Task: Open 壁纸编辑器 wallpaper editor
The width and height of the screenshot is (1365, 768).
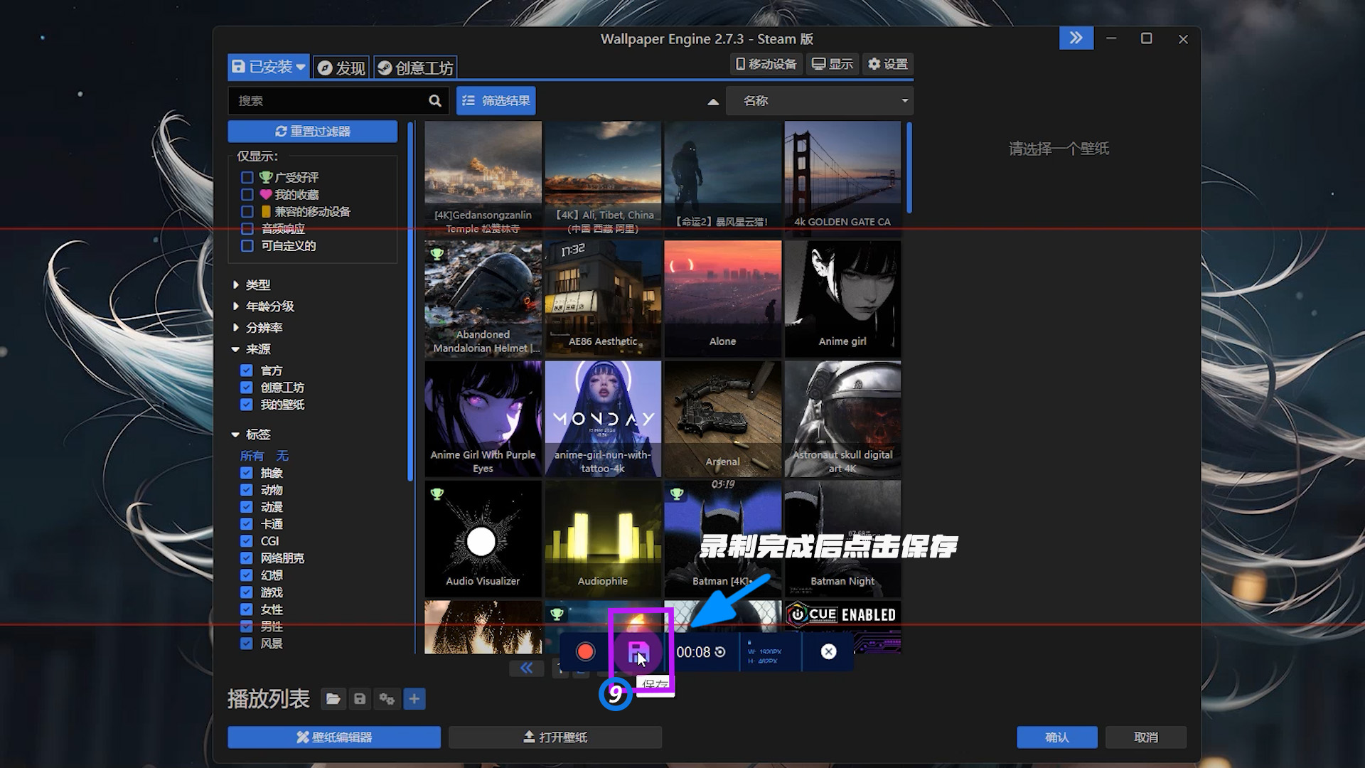Action: [334, 737]
